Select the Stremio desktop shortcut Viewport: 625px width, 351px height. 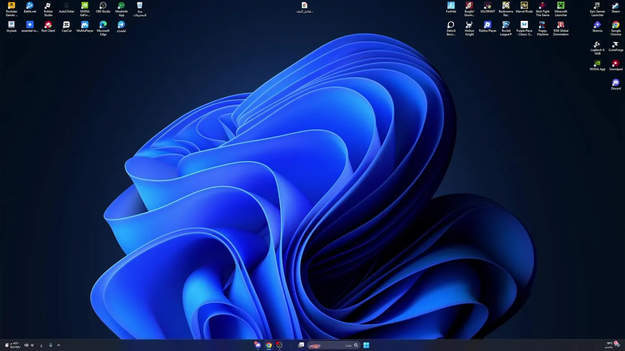tap(597, 27)
